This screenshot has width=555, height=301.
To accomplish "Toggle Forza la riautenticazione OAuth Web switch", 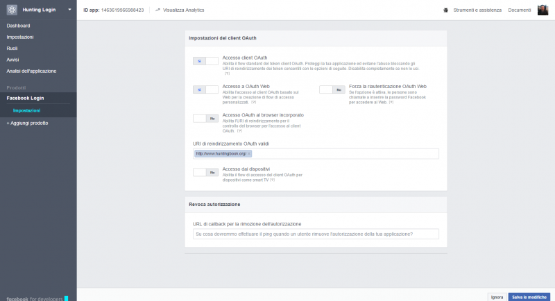I will pos(332,89).
